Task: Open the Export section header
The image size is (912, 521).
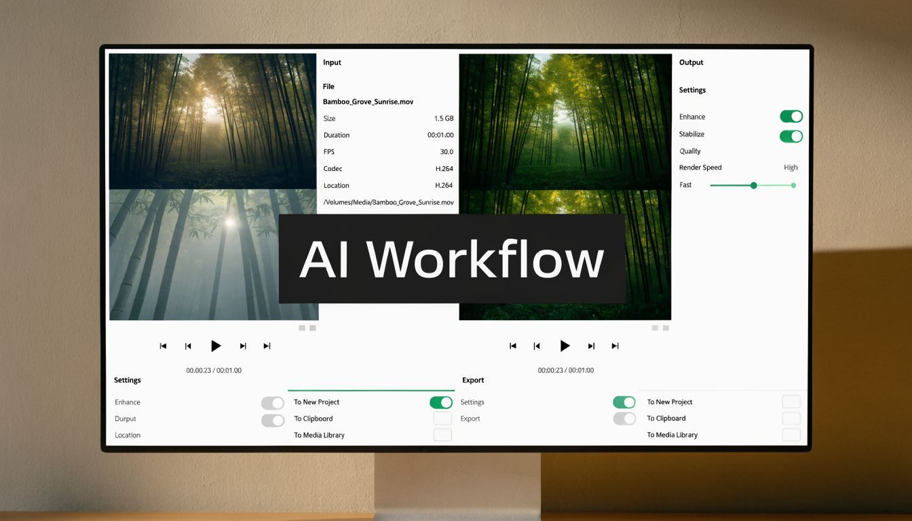Action: (x=473, y=380)
